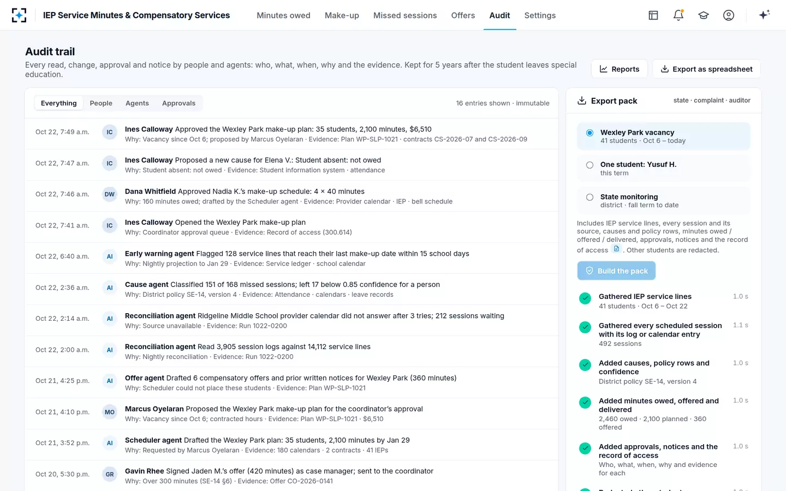Click the AI avatar on Early warning agent entry
Screen dimensions: 786x491
110,256
